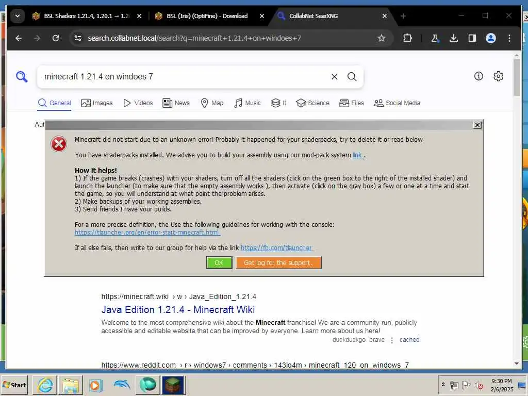Show hidden system tray icons
The height and width of the screenshot is (396, 528).
[x=443, y=385]
